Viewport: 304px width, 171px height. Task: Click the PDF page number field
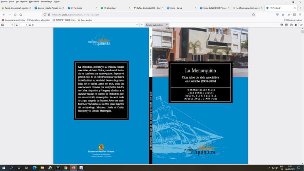point(24,25)
